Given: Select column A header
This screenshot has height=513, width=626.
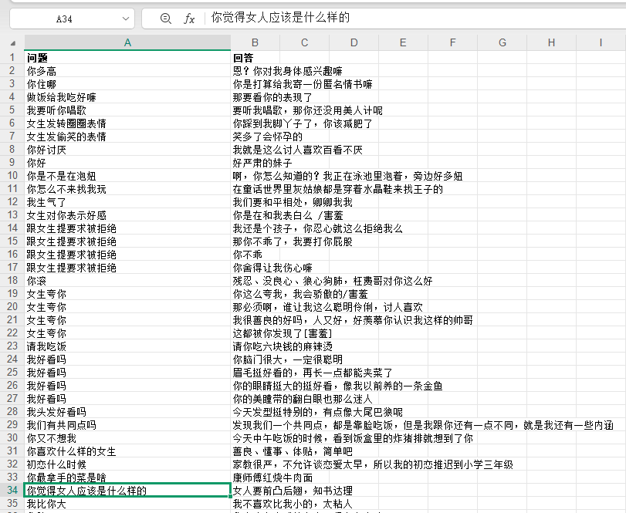Looking at the screenshot, I should [127, 42].
